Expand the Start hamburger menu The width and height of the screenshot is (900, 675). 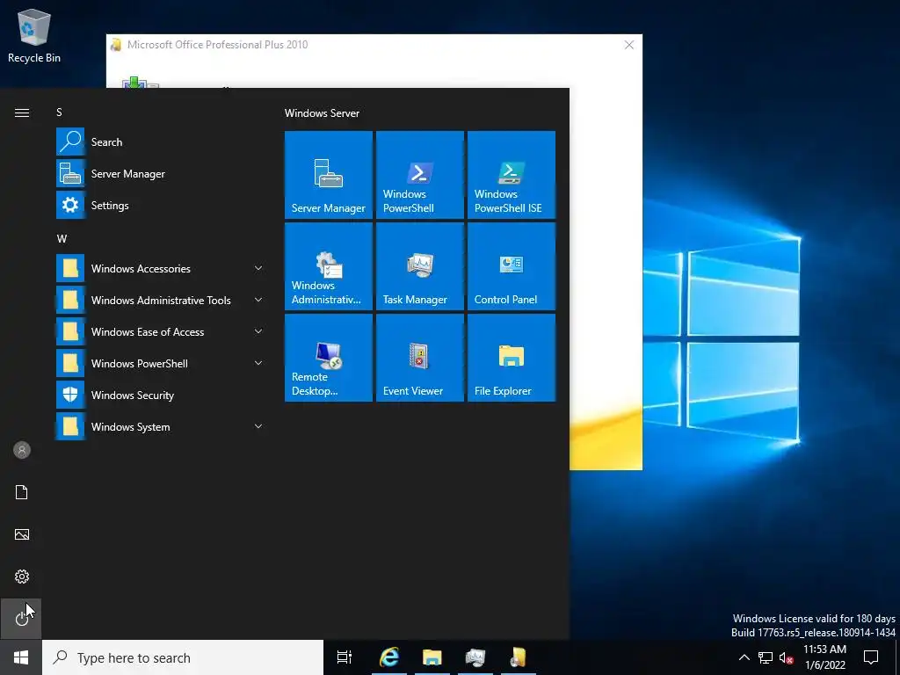click(21, 112)
